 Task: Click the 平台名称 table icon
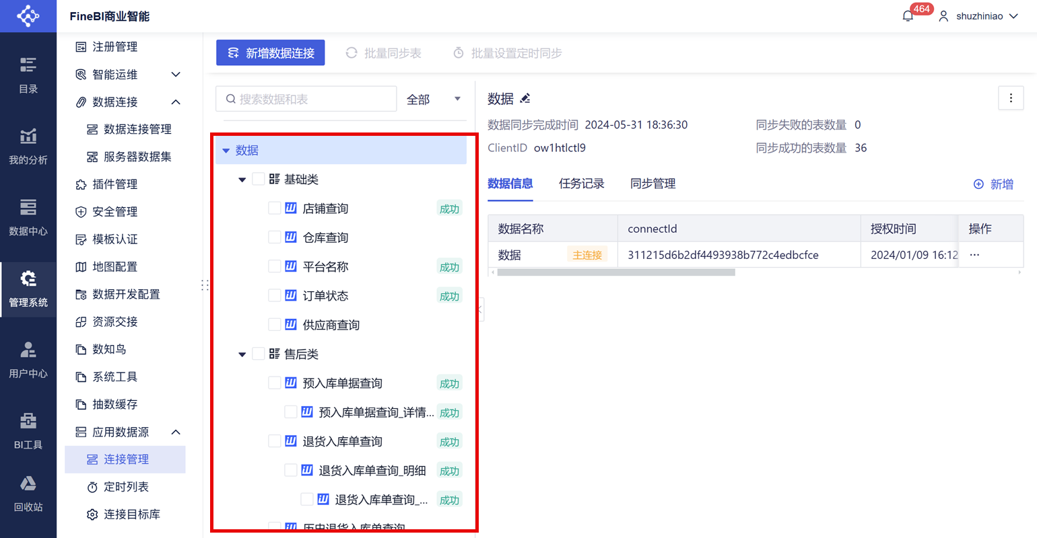[291, 266]
